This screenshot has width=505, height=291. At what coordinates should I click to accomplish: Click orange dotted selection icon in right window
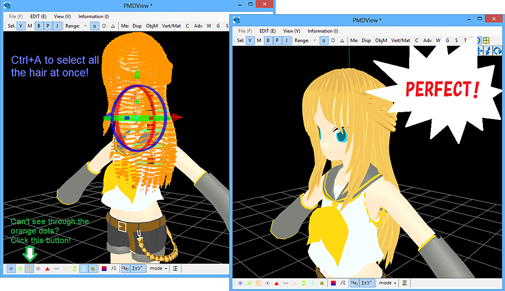coord(258,283)
